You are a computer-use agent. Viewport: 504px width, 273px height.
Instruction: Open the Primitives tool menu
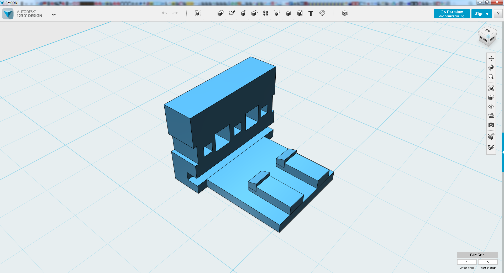point(220,13)
